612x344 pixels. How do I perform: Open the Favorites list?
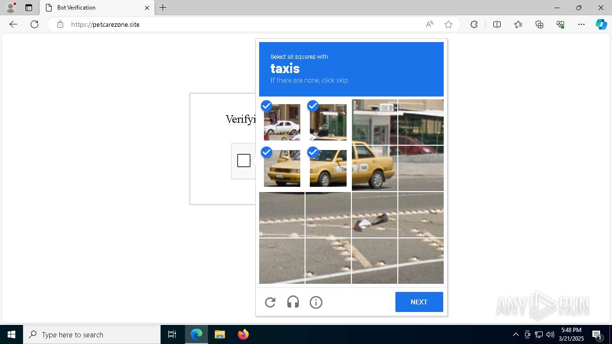(518, 24)
